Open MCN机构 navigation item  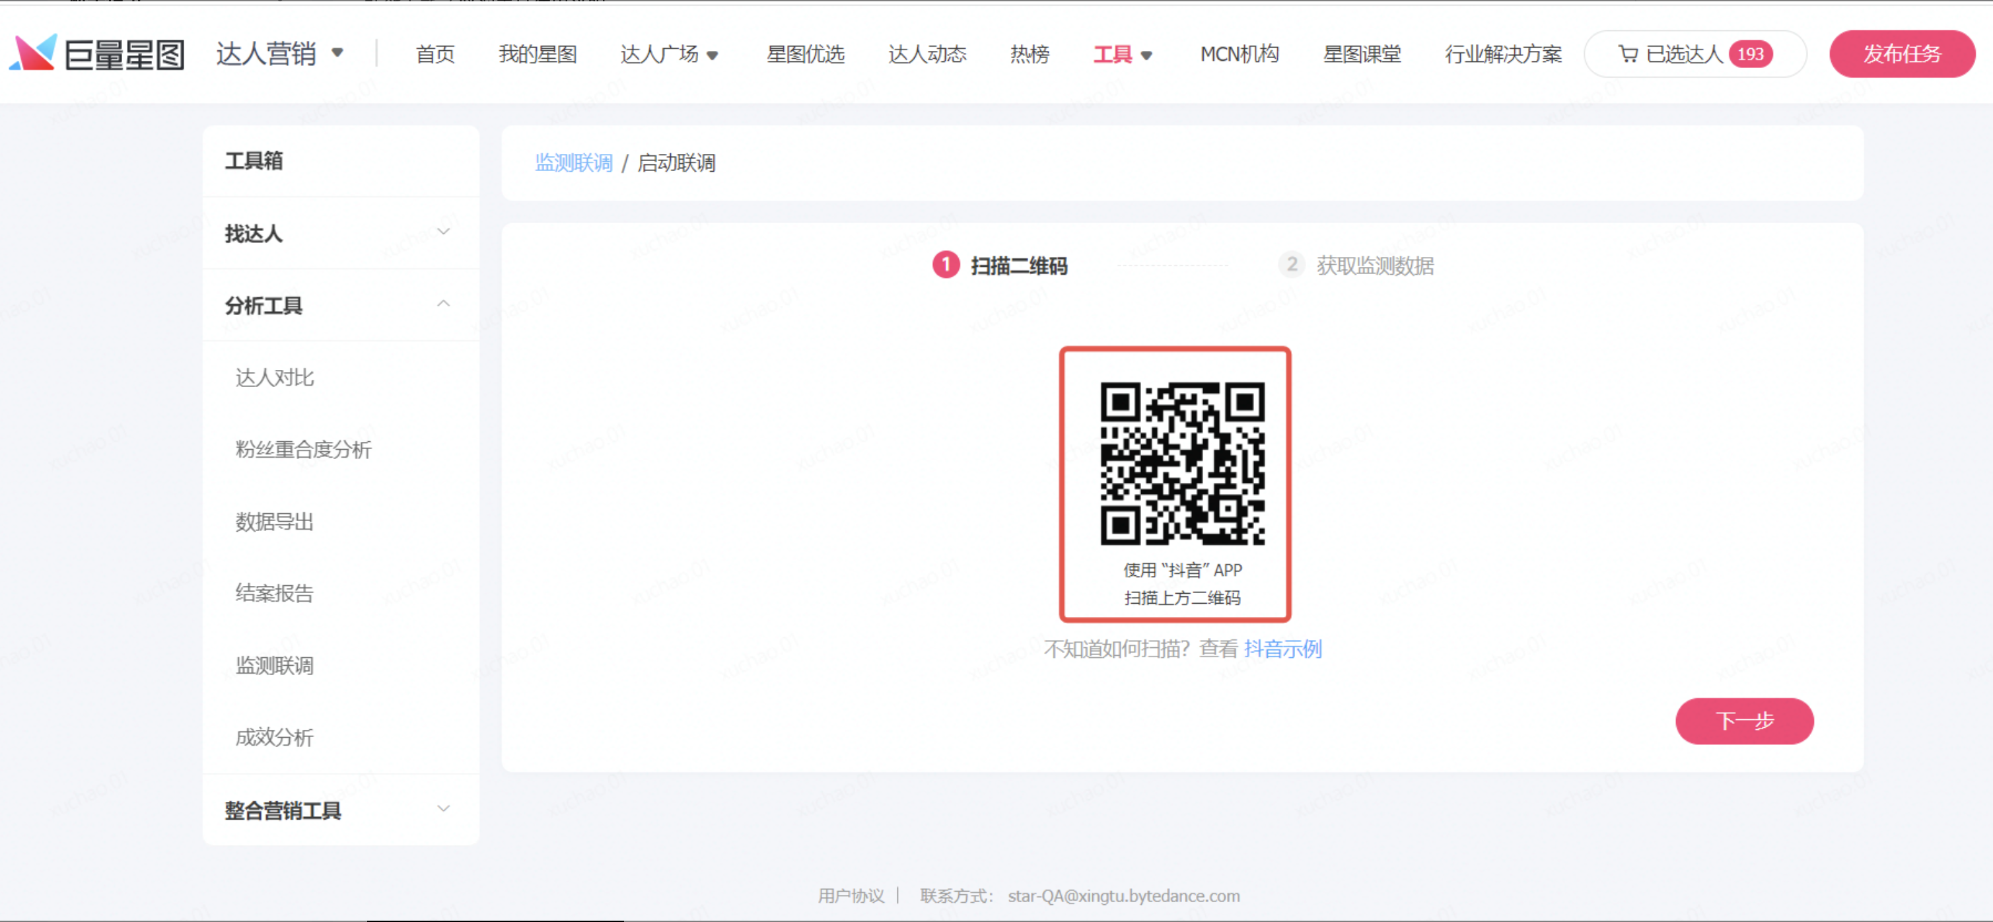pos(1240,54)
